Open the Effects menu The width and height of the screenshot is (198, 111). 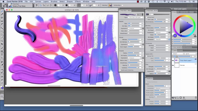click(x=78, y=2)
